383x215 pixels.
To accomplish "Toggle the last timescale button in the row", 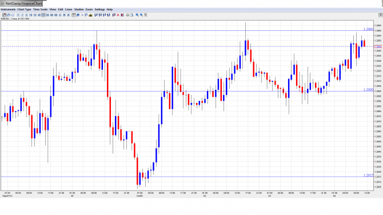I will coord(69,15).
